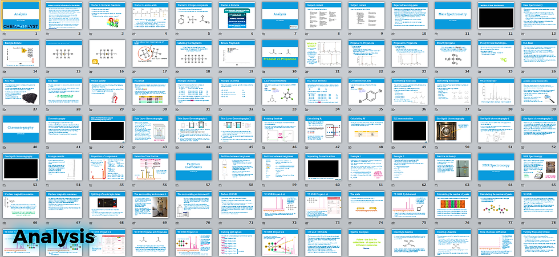Select slide 4 Starter 2 Amino acids
This screenshot has height=257, width=559.
150,15
